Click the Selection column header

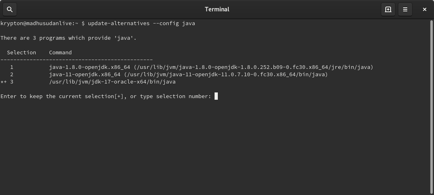pos(21,53)
